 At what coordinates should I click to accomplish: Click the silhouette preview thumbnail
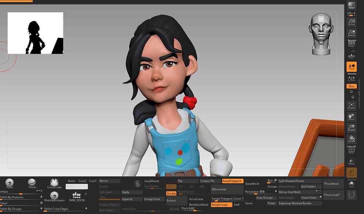pyautogui.click(x=35, y=33)
